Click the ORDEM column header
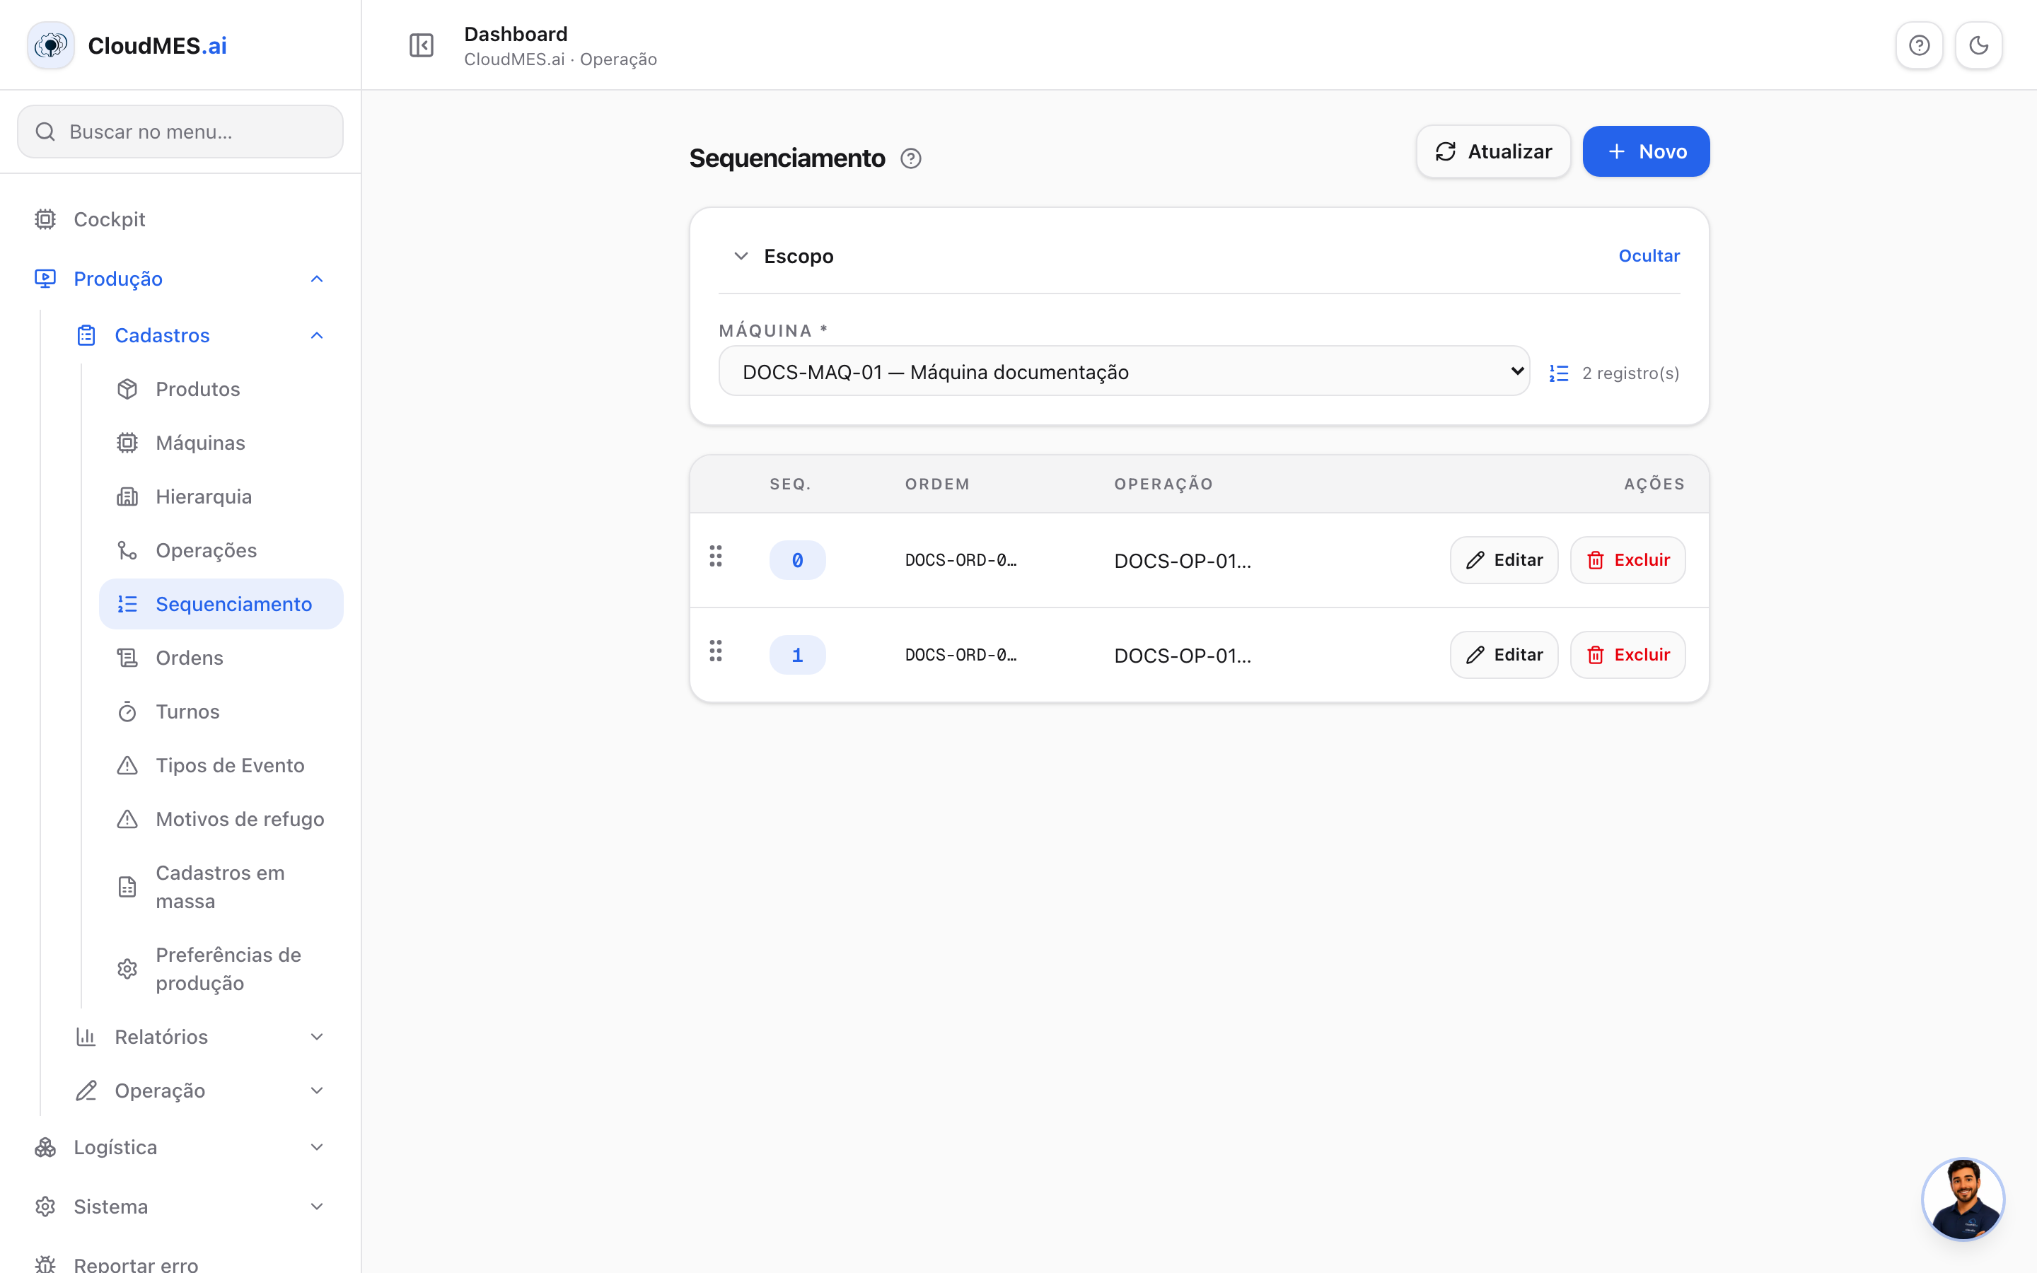2037x1273 pixels. click(938, 484)
